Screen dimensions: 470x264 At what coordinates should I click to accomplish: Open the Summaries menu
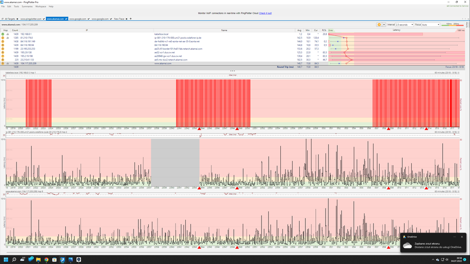(27, 7)
